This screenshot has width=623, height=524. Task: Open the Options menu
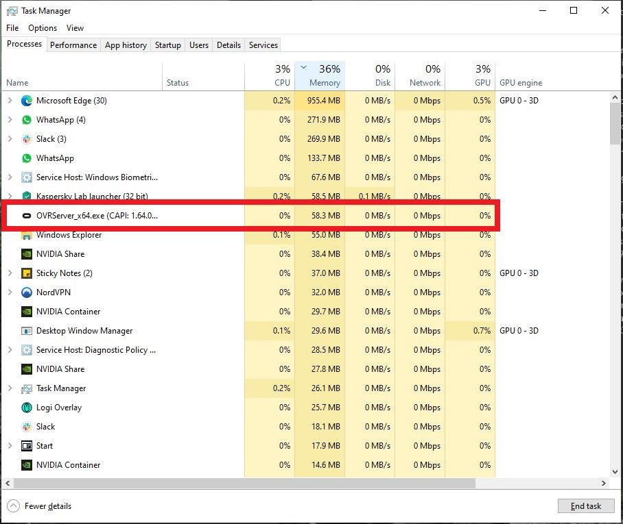point(42,28)
